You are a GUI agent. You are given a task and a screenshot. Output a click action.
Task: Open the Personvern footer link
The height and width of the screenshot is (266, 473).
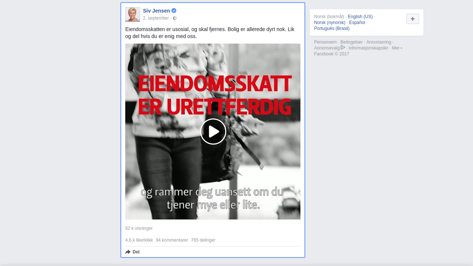click(325, 42)
